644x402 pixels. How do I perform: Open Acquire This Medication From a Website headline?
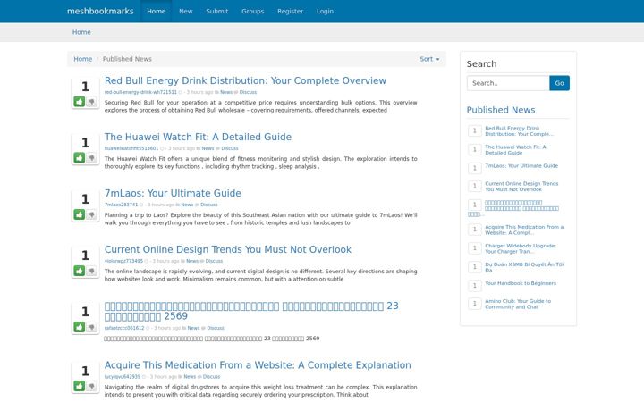[x=258, y=365]
